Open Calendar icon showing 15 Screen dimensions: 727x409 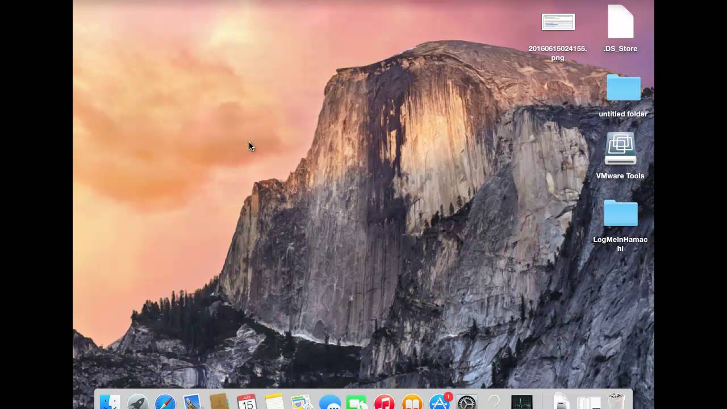pos(247,402)
